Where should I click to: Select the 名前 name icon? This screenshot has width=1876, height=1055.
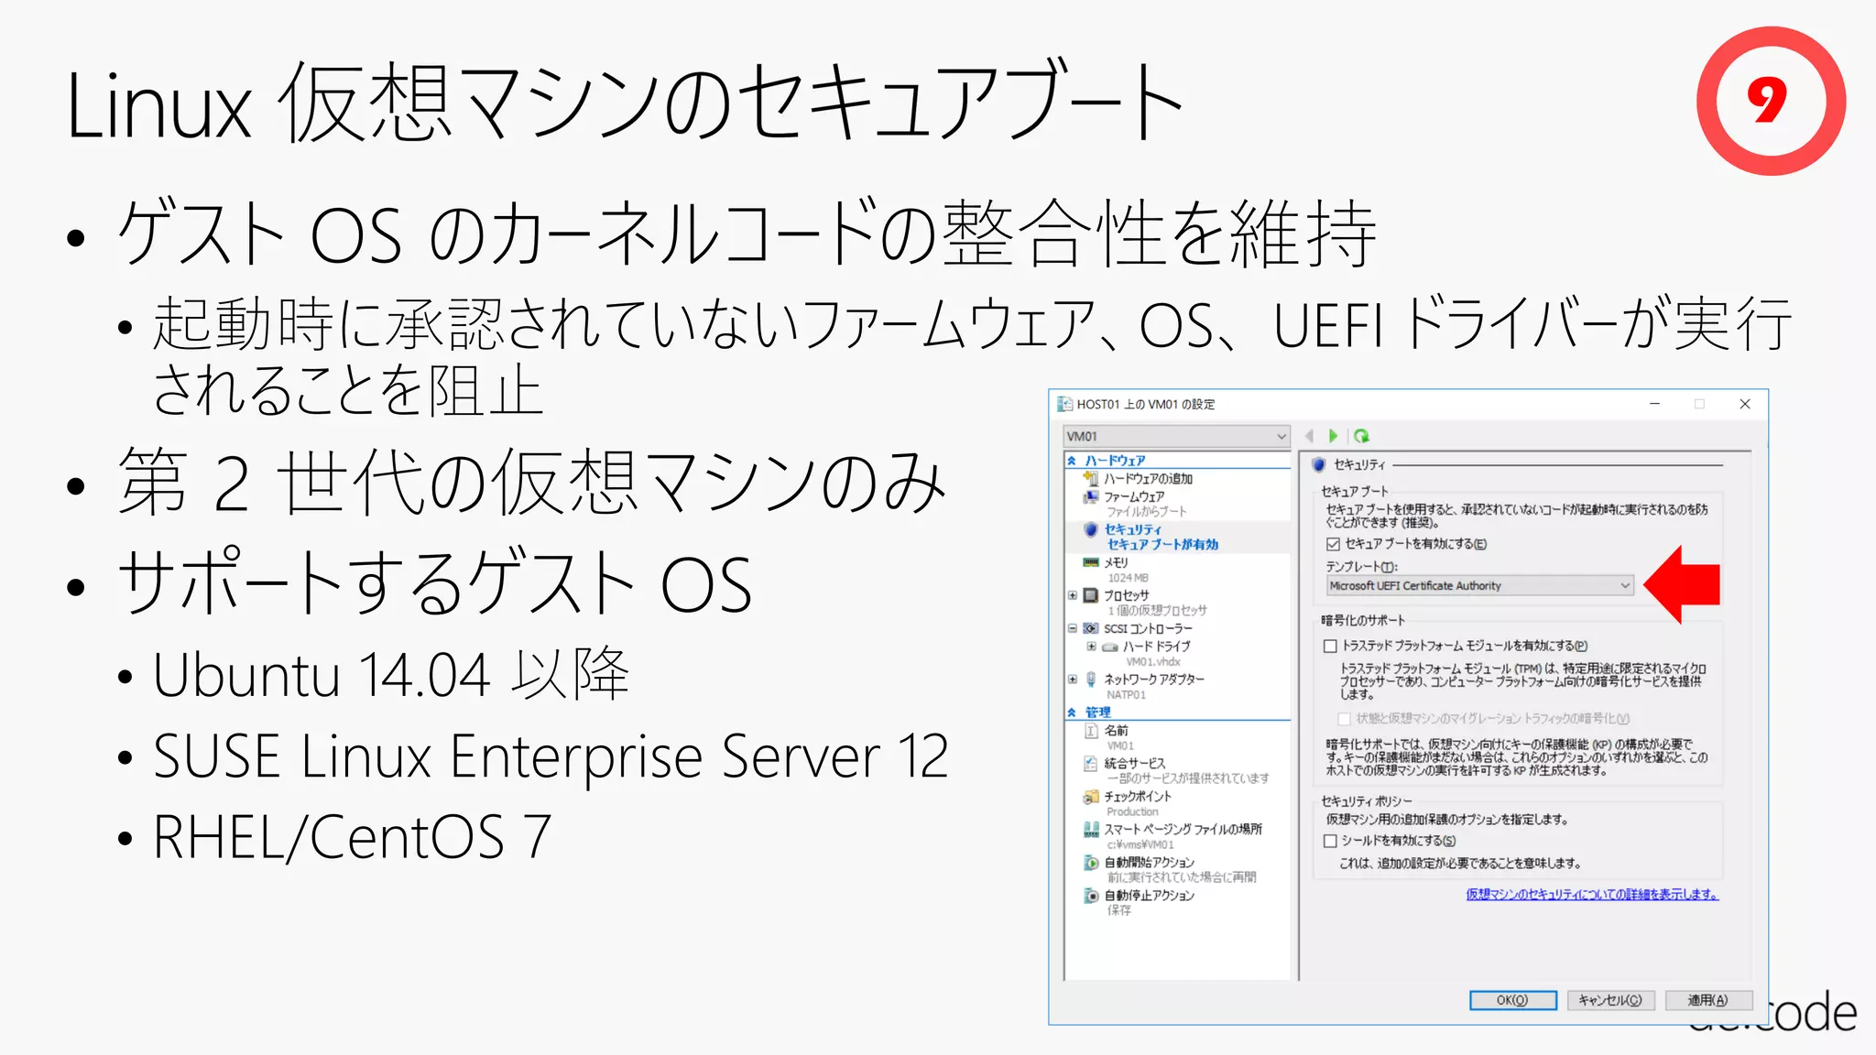tap(1091, 731)
